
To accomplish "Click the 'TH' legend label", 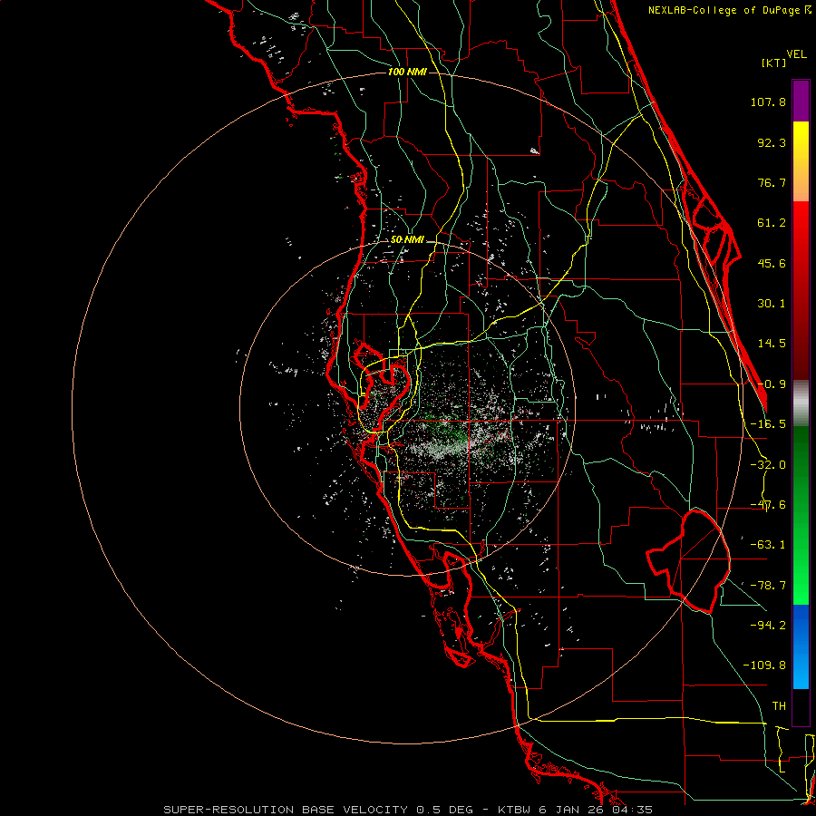I will point(779,706).
